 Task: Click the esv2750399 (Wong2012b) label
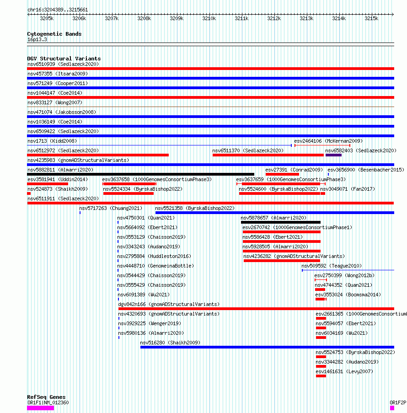pos(344,276)
